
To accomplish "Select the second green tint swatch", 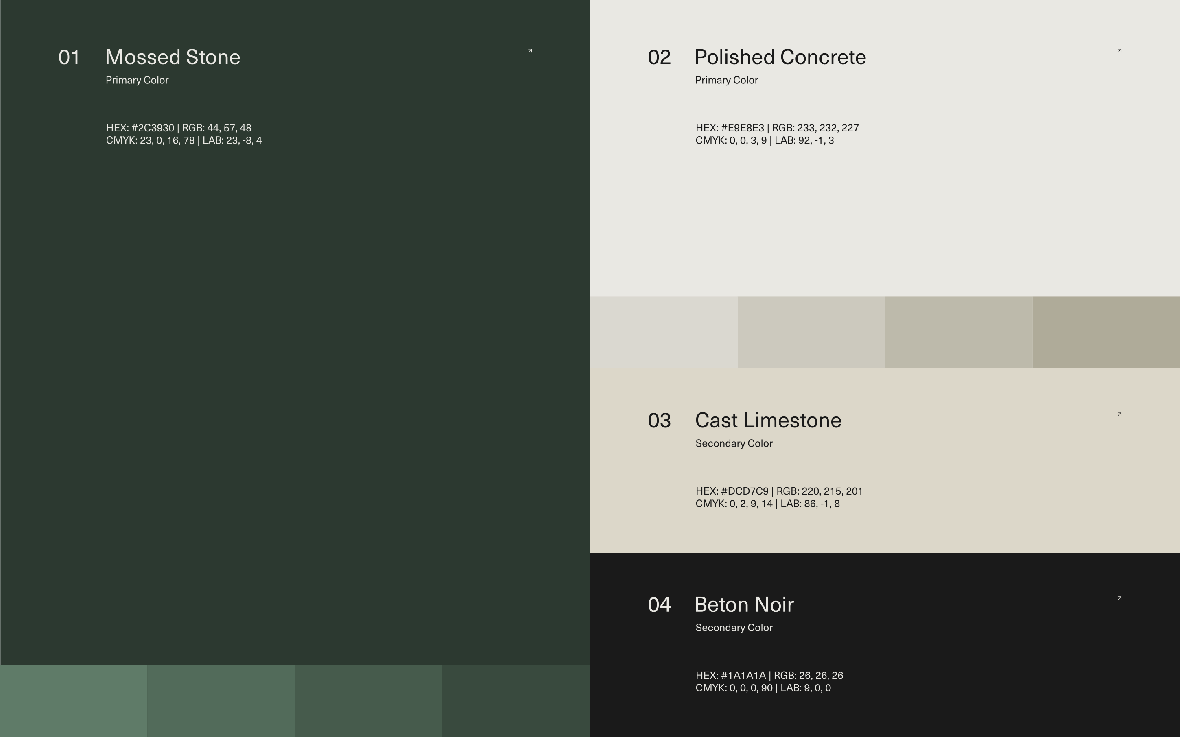I will point(221,701).
